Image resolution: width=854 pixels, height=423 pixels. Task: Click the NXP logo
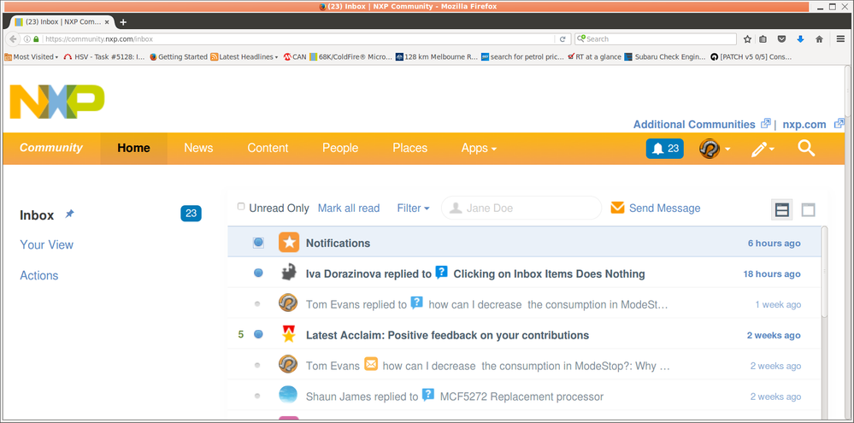[56, 102]
